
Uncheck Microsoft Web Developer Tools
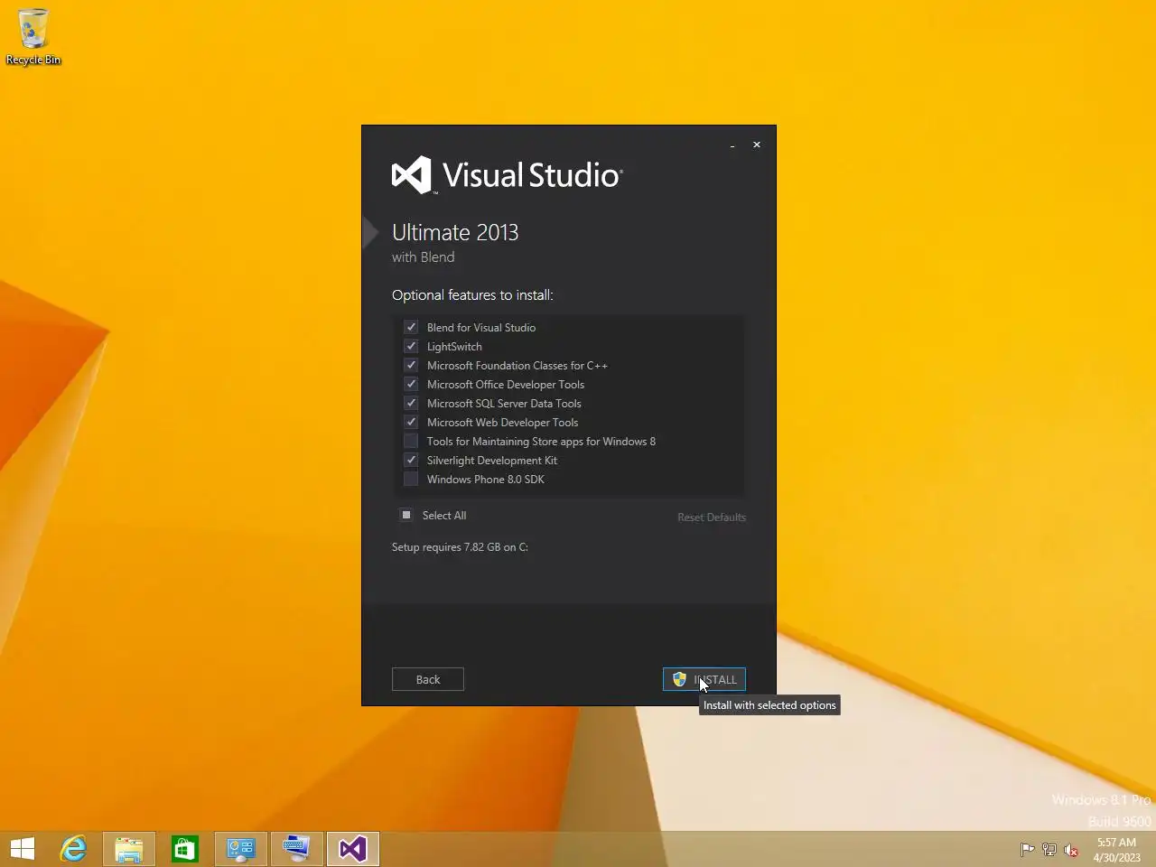click(x=411, y=422)
